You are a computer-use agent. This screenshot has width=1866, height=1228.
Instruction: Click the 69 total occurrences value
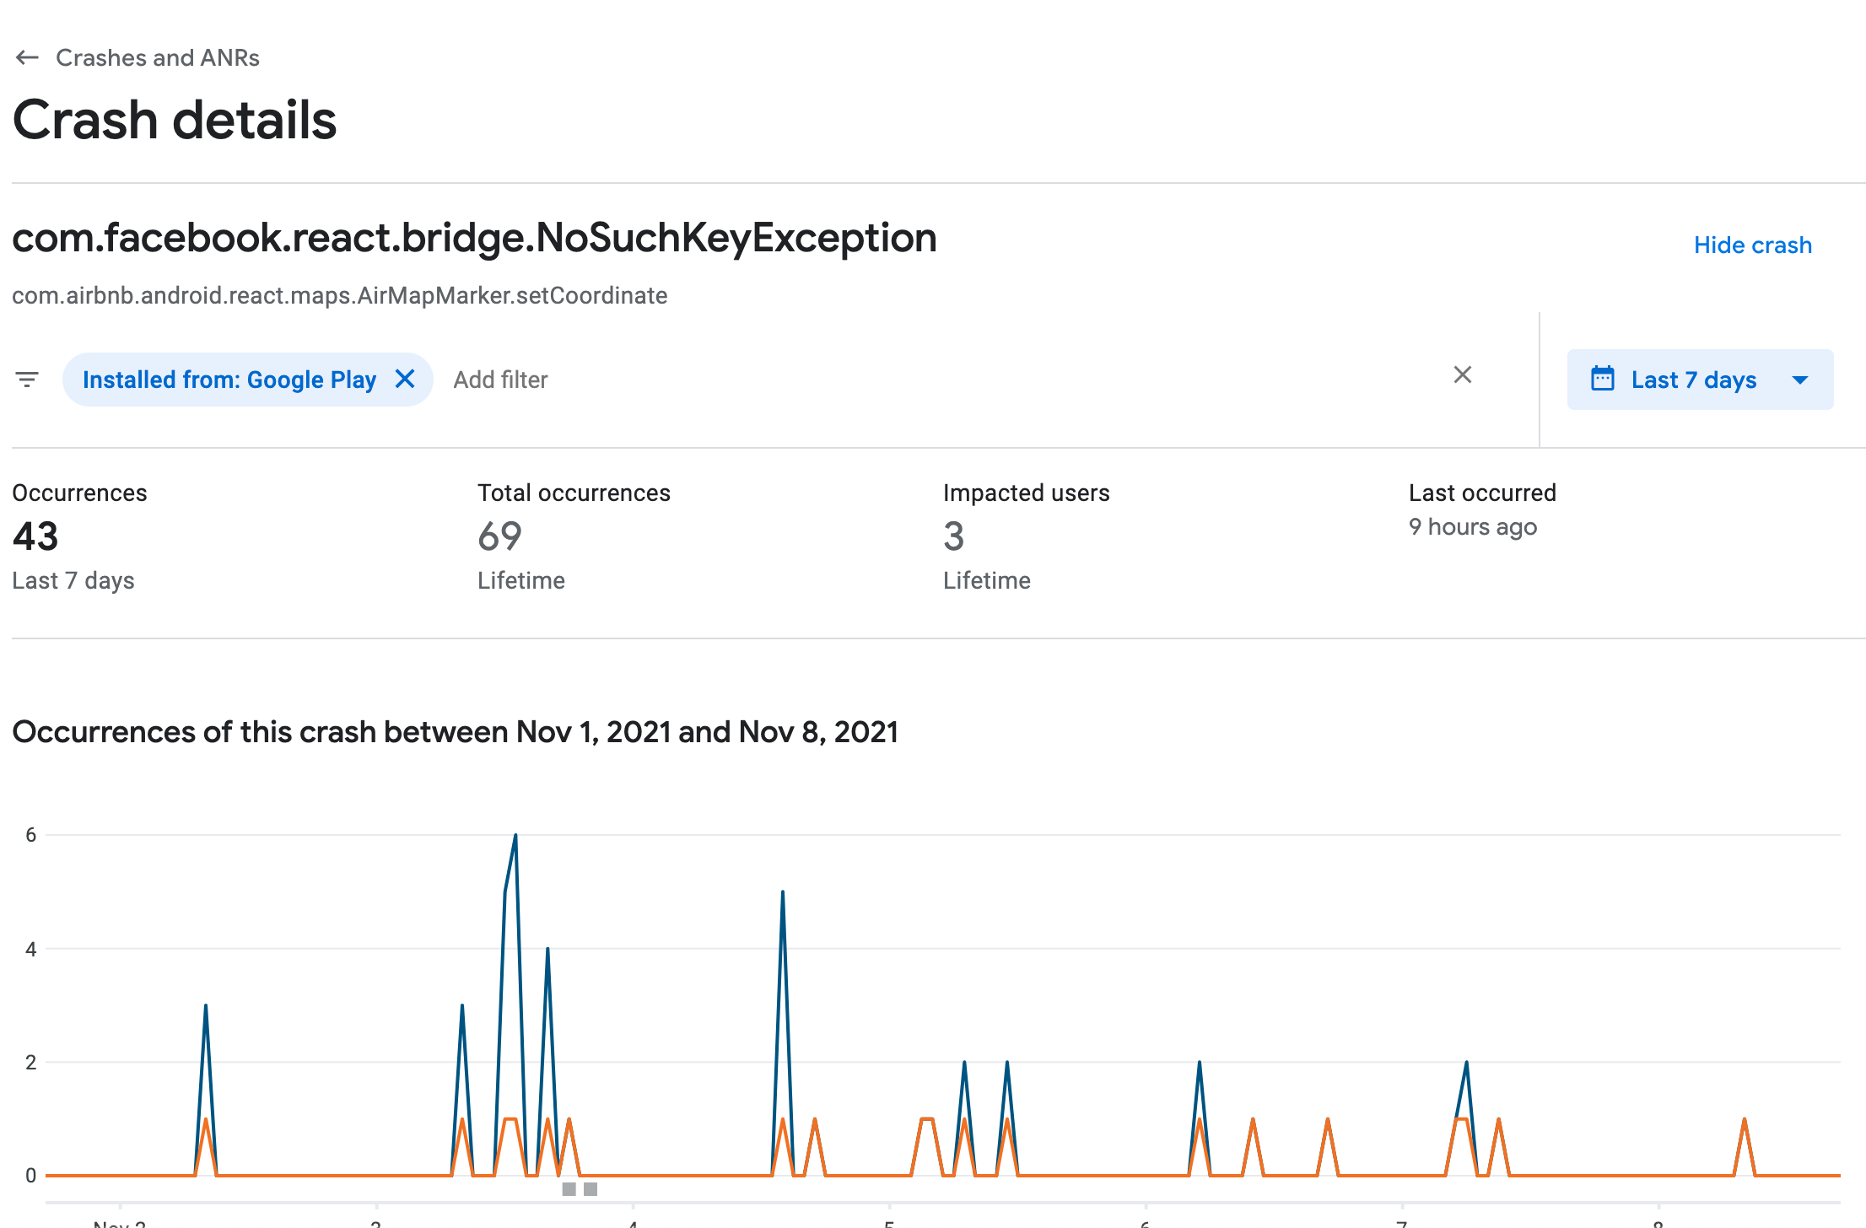[x=499, y=537]
